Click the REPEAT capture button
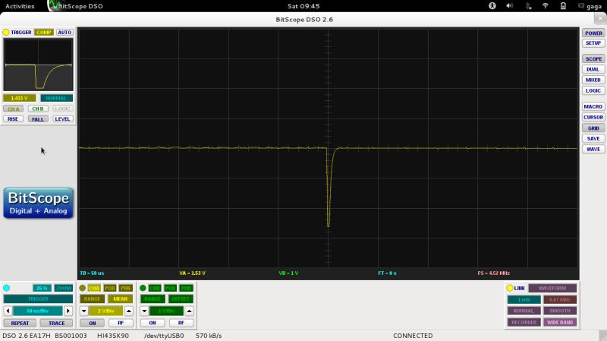This screenshot has width=607, height=341. point(20,323)
